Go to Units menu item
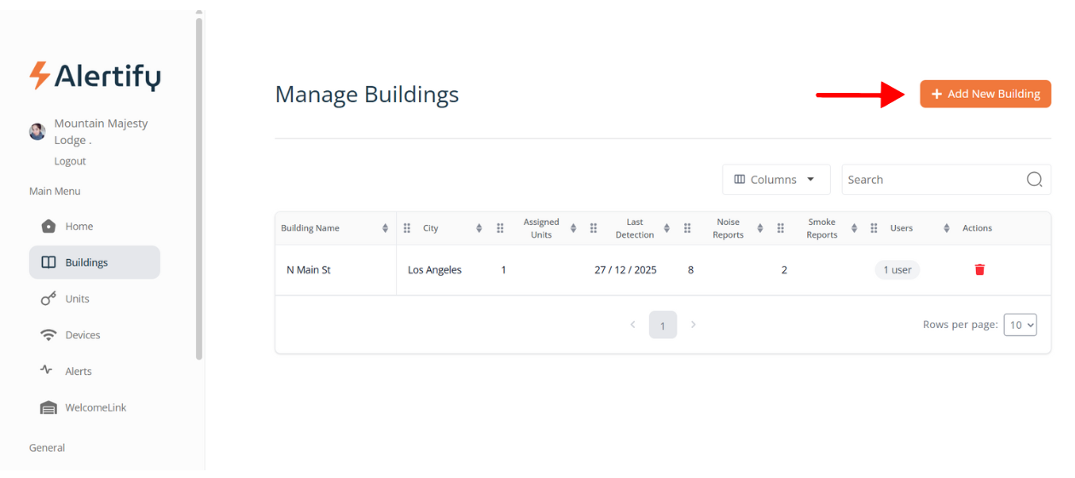Image resolution: width=1075 pixels, height=478 pixels. (77, 299)
